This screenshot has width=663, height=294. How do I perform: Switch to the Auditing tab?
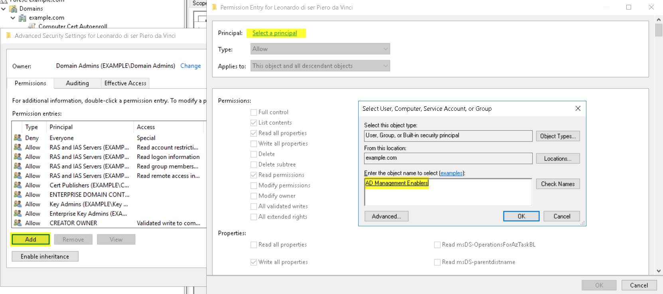click(77, 83)
